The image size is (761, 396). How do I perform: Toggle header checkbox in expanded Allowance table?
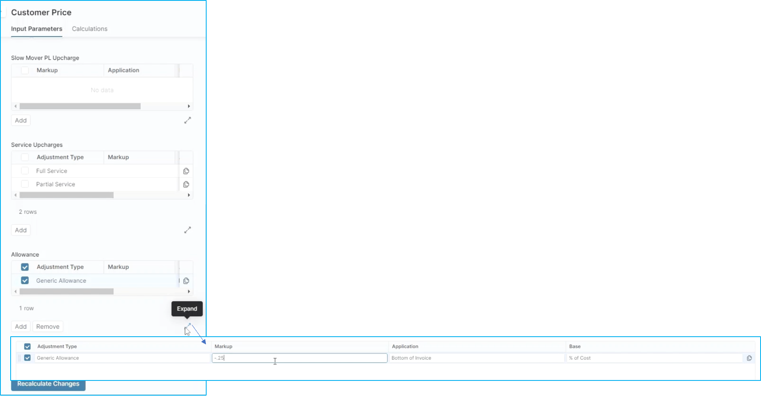tap(27, 346)
